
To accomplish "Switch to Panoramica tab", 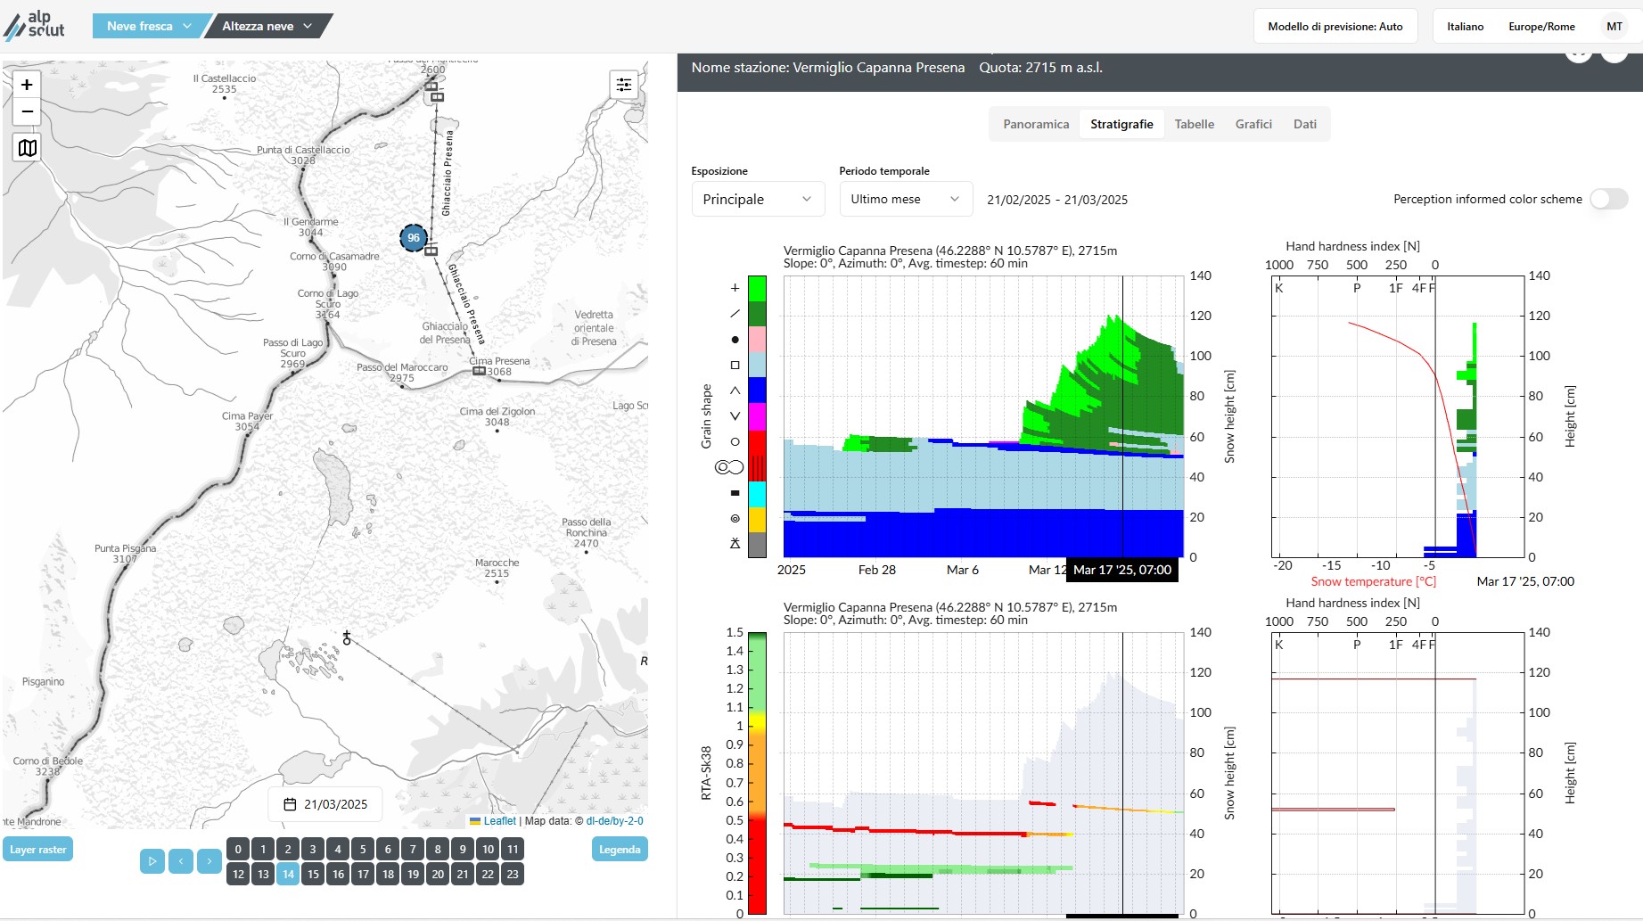I will click(1036, 124).
